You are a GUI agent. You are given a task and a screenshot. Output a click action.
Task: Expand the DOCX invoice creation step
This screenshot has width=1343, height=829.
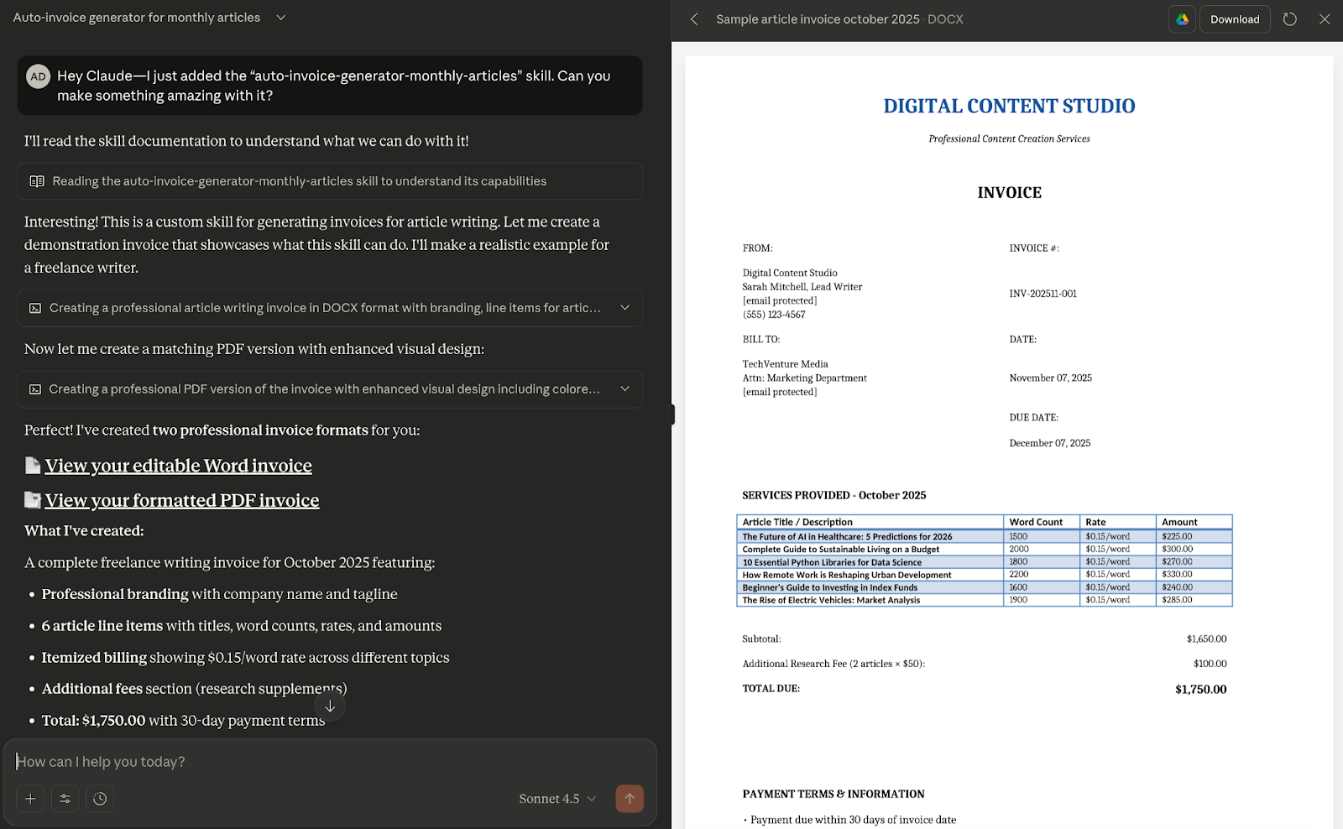pos(624,308)
